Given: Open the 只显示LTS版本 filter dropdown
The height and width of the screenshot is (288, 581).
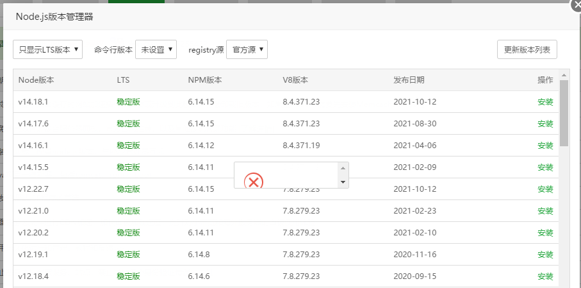Looking at the screenshot, I should point(47,49).
